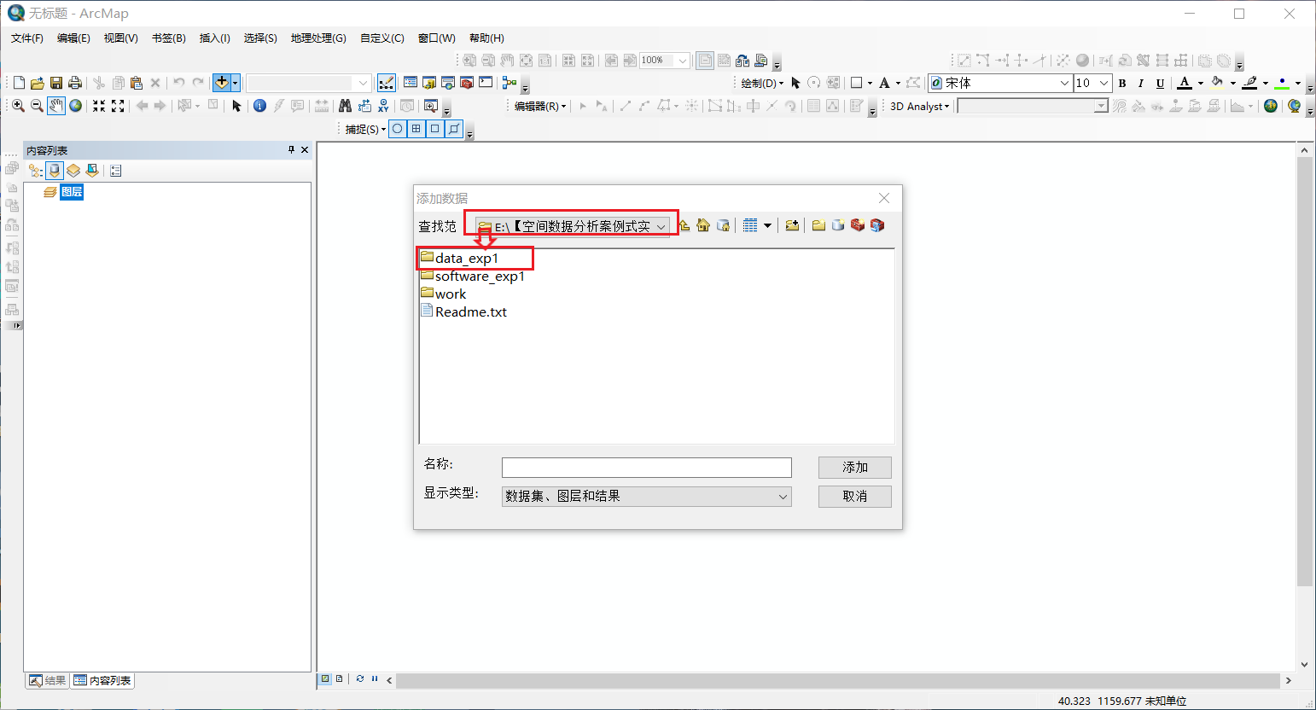Toggle edge snapping
Image resolution: width=1316 pixels, height=710 pixels.
454,129
